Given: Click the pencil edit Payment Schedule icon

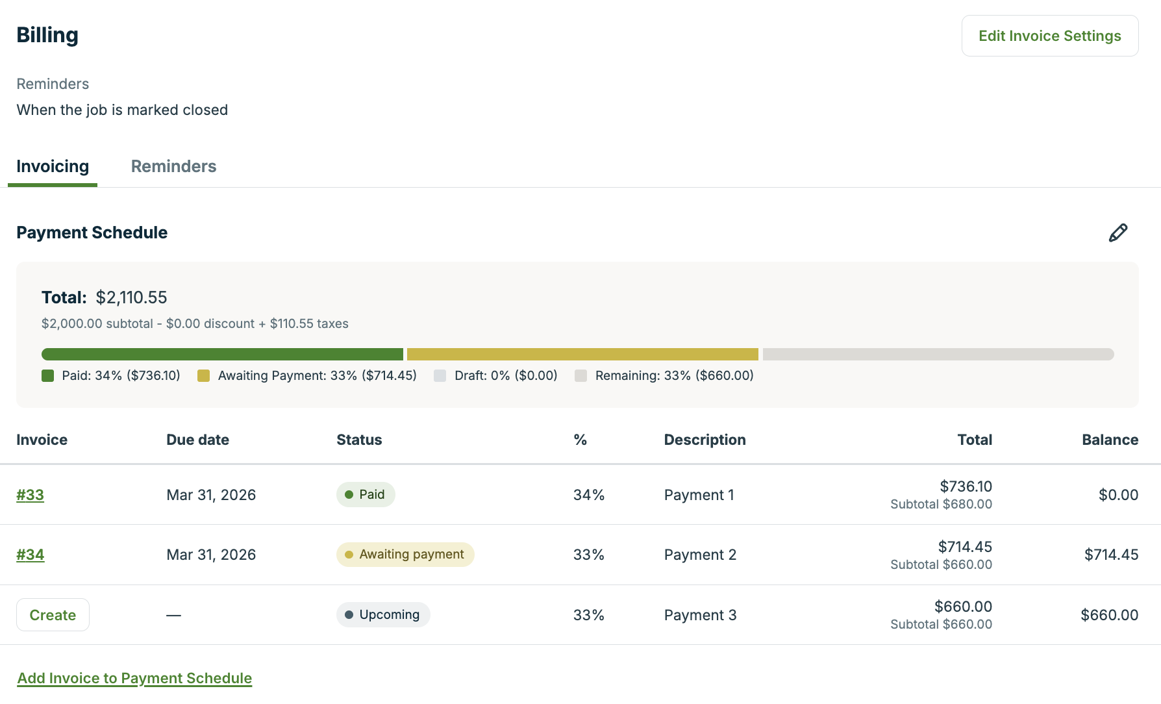Looking at the screenshot, I should click(x=1117, y=233).
